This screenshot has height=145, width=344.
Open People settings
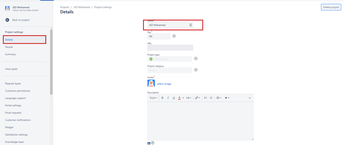point(9,47)
